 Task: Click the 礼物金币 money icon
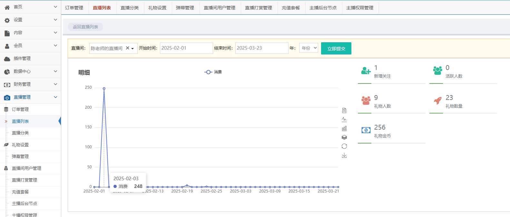pos(366,130)
